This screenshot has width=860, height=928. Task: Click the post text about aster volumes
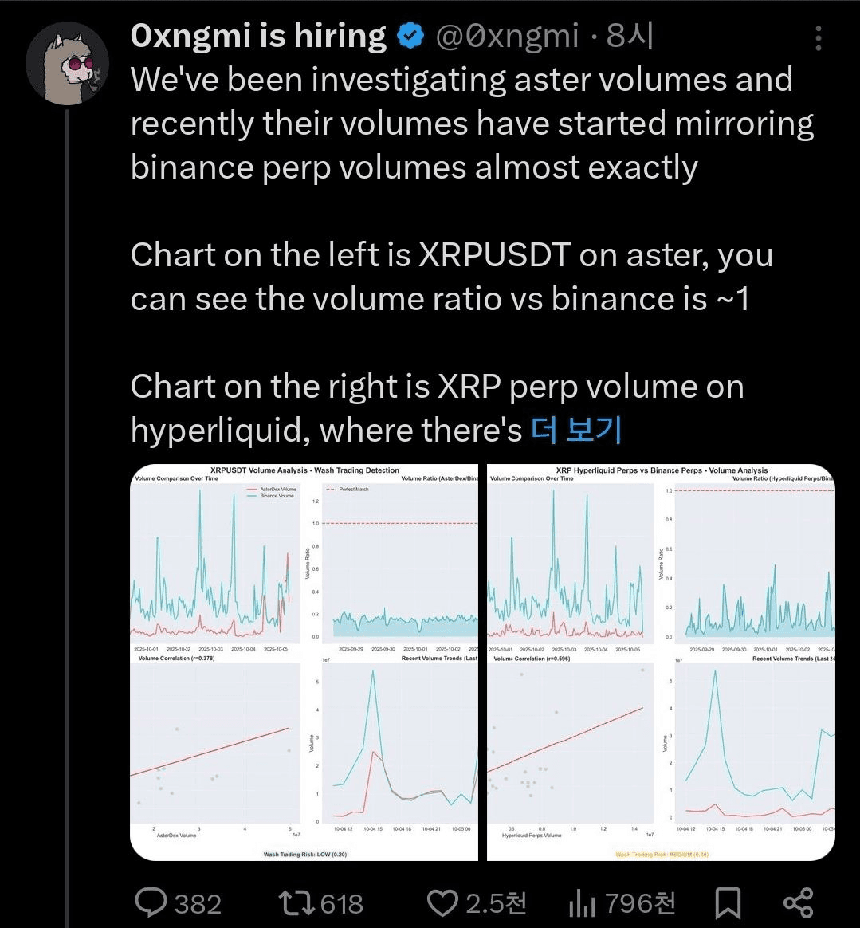pyautogui.click(x=461, y=124)
